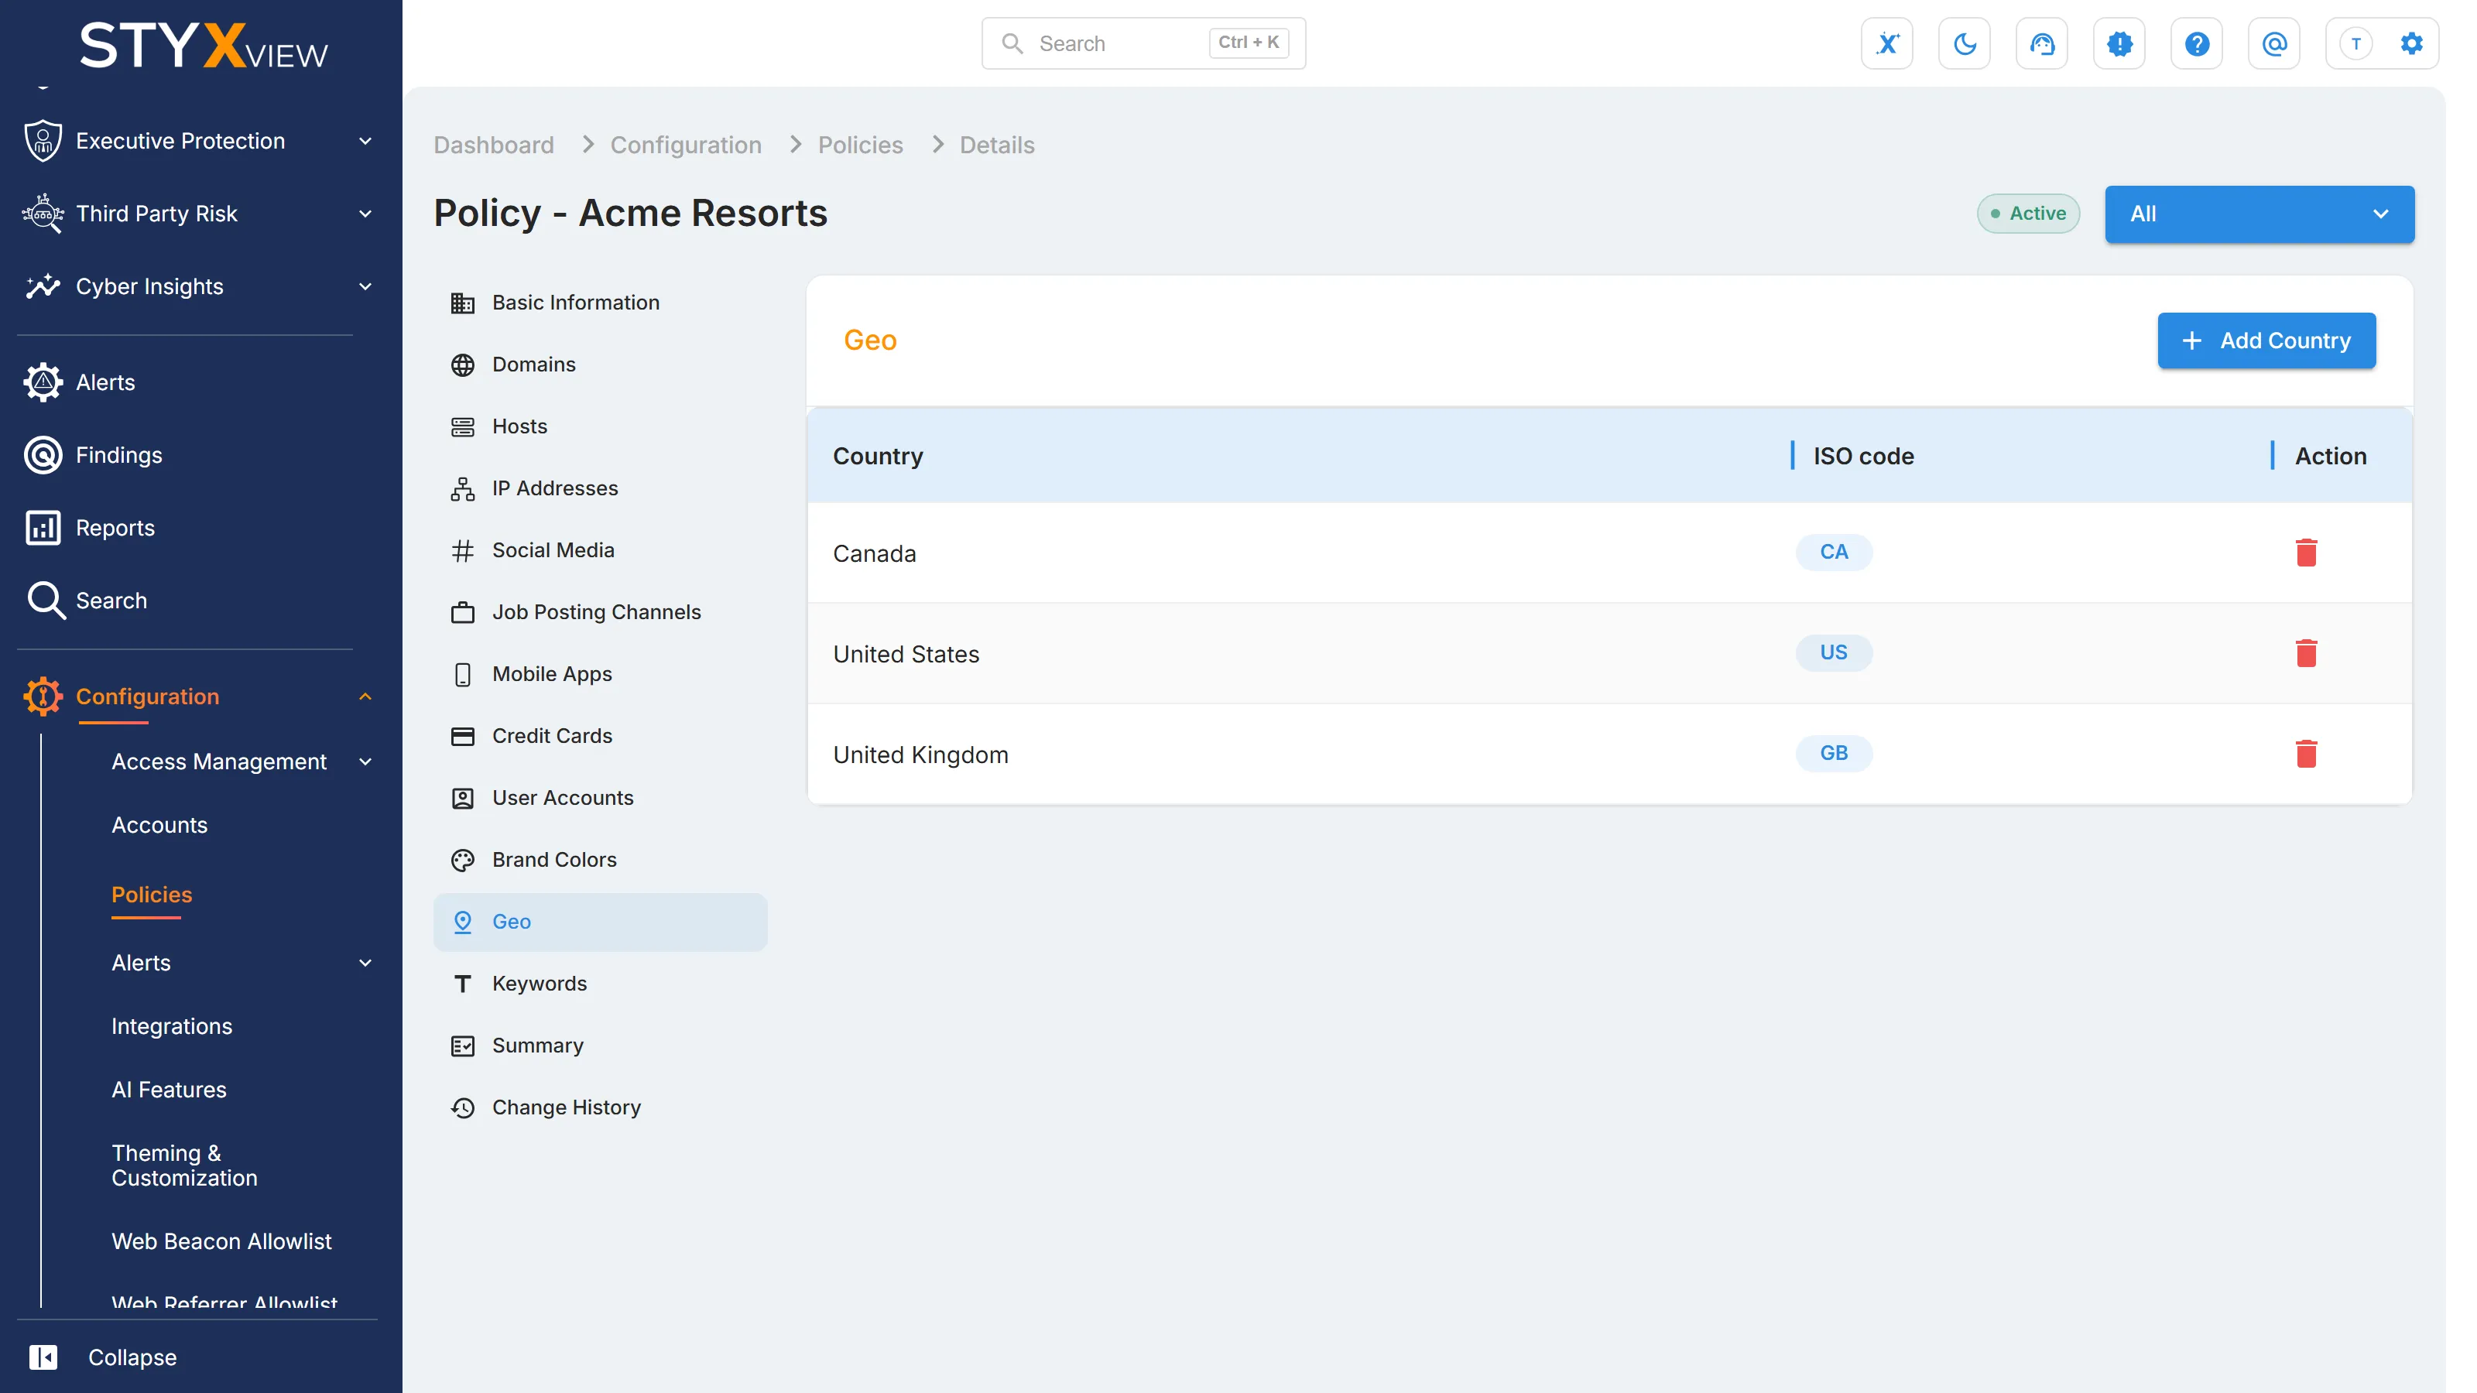Expand Cyber Insights menu chevron
The image size is (2477, 1393).
pyautogui.click(x=365, y=286)
